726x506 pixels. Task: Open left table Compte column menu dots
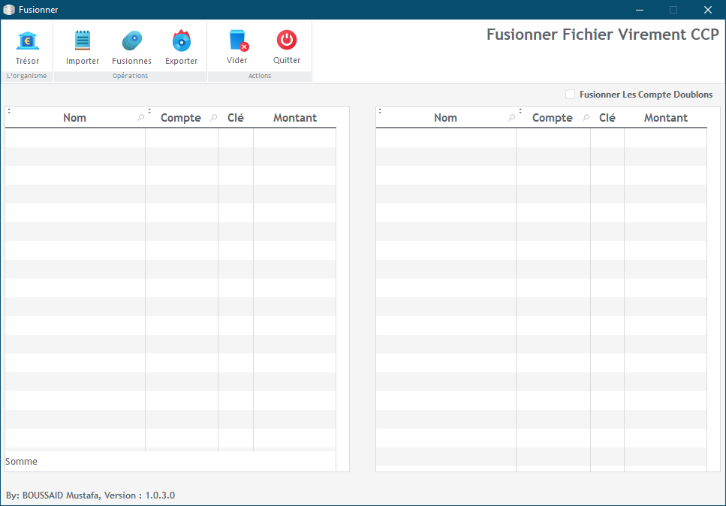click(149, 111)
